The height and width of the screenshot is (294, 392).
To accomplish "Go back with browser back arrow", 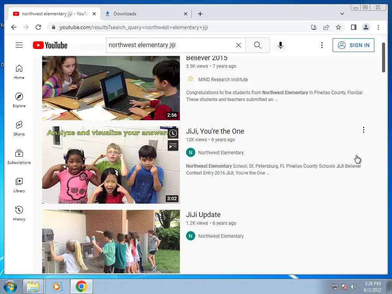I will pos(14,27).
